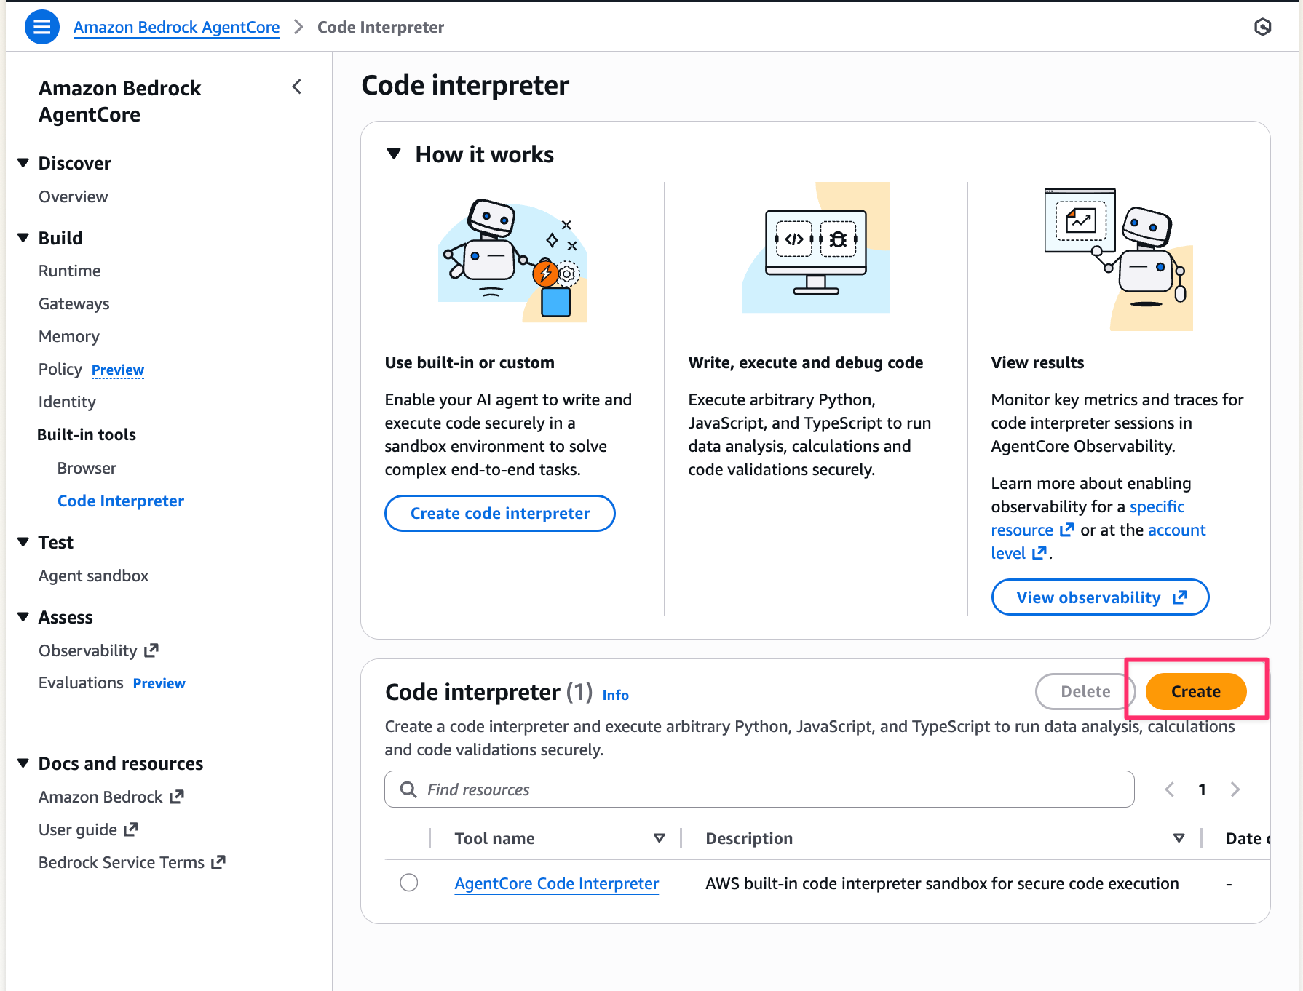The image size is (1303, 991).
Task: Click the orange Create button
Action: click(1195, 691)
